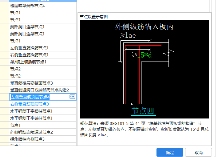
Task: Click the 规范算法 description text
Action: 144,129
